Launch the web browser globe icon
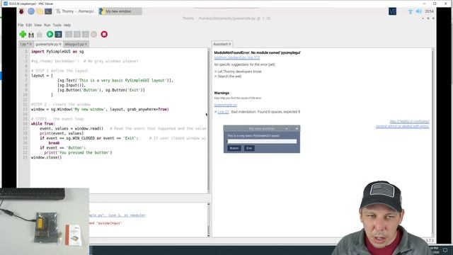This screenshot has height=255, width=453. [31, 11]
